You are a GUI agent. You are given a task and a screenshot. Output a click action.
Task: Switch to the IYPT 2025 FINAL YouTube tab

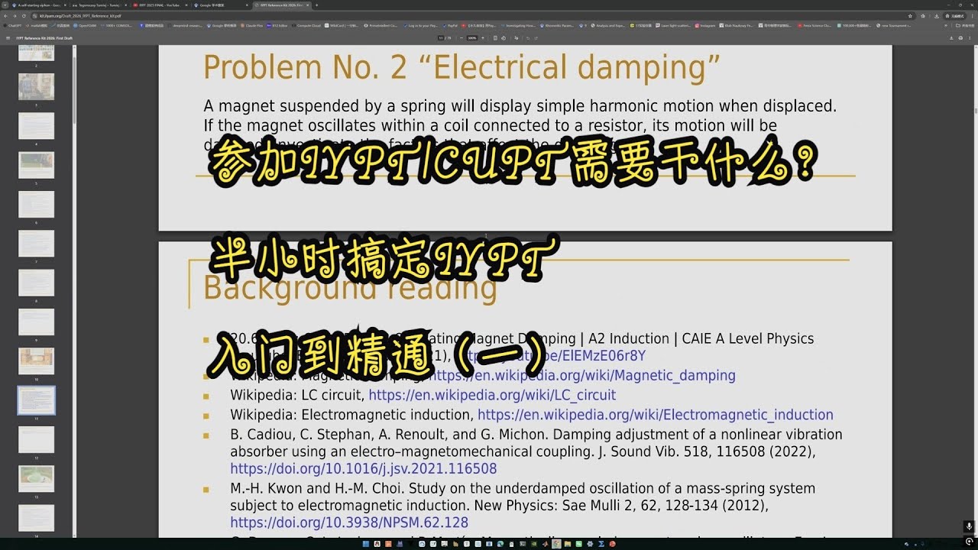(161, 5)
